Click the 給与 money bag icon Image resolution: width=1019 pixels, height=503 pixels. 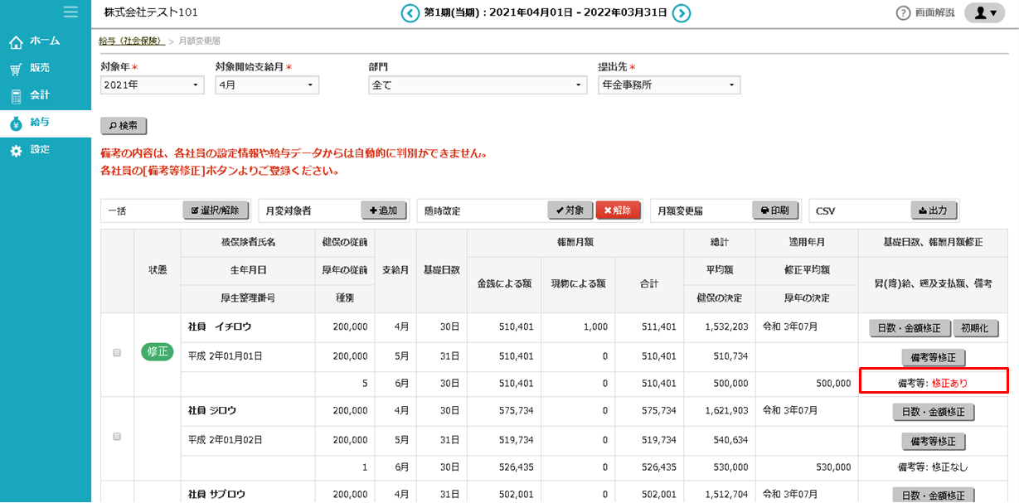[16, 123]
